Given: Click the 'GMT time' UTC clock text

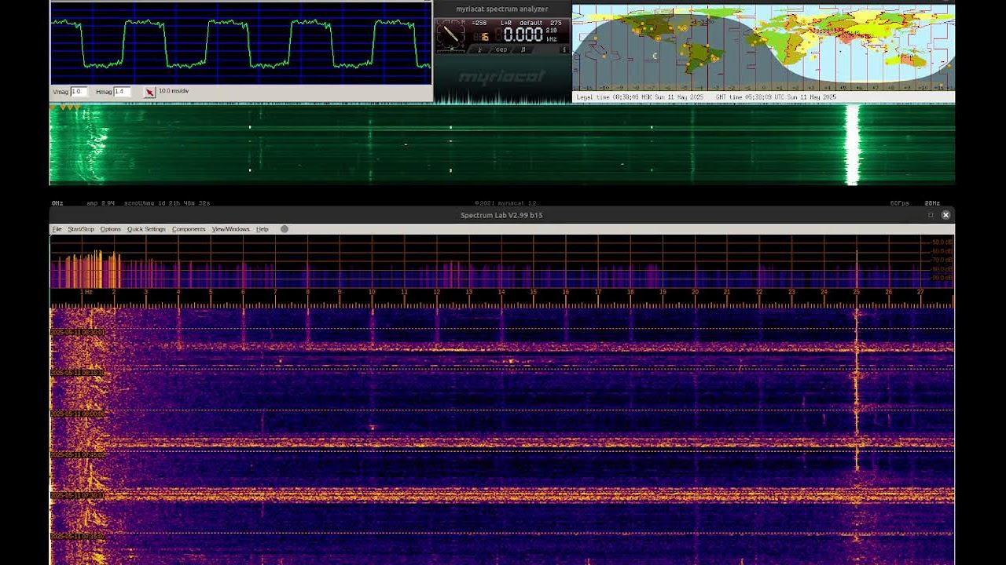Looking at the screenshot, I should [x=776, y=97].
